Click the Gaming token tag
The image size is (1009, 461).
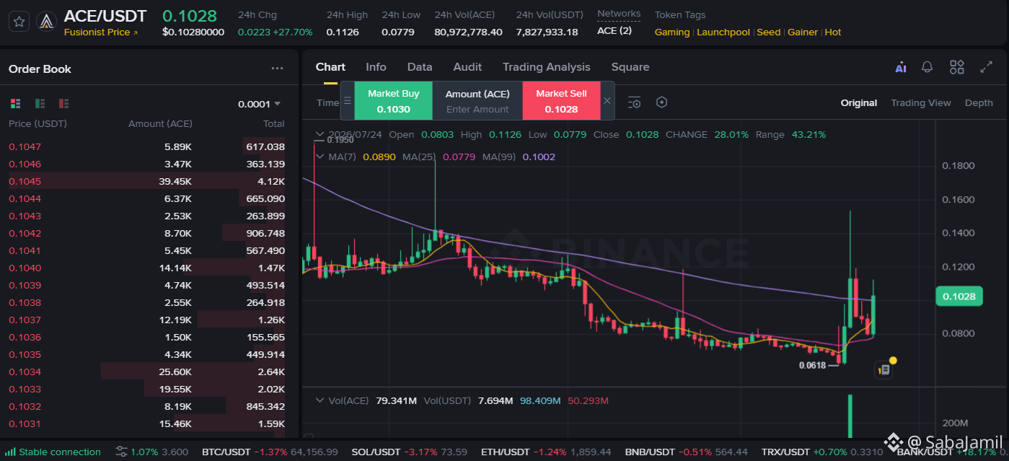pos(672,32)
